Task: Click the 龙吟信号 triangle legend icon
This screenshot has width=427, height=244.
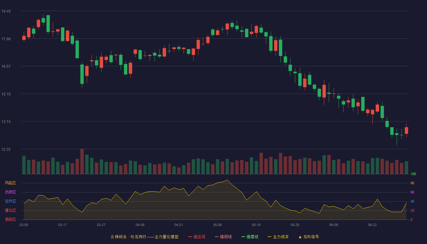Action: click(300, 237)
